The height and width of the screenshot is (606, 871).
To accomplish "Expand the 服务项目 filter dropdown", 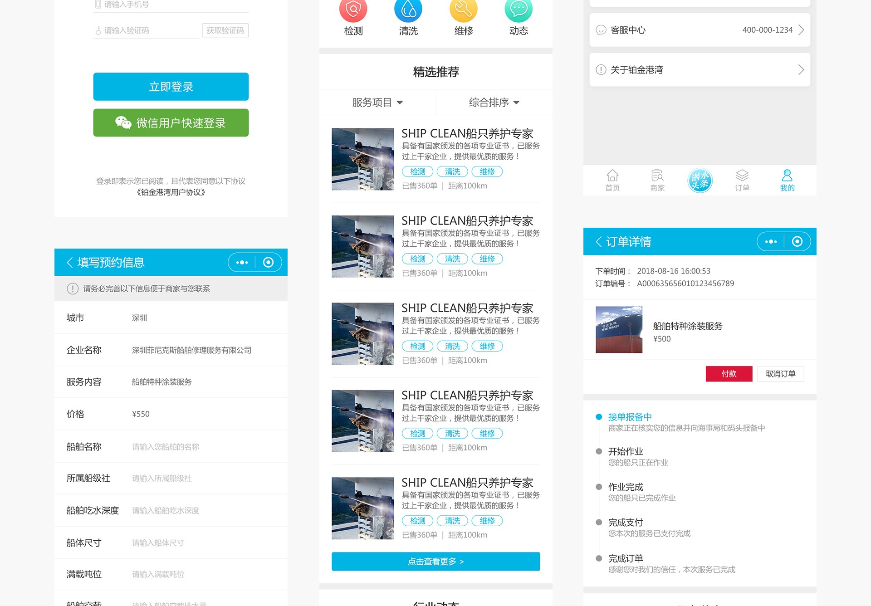I will [377, 103].
